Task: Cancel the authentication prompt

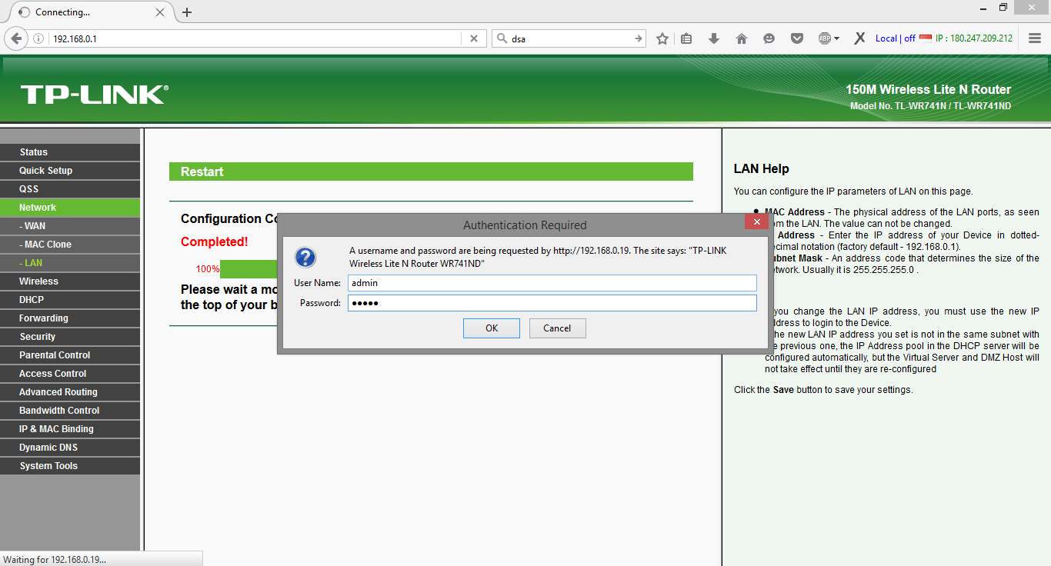Action: 557,328
